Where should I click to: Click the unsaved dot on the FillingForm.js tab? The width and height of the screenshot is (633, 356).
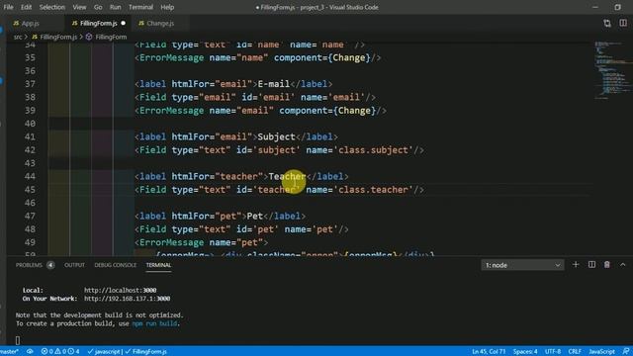coord(123,24)
